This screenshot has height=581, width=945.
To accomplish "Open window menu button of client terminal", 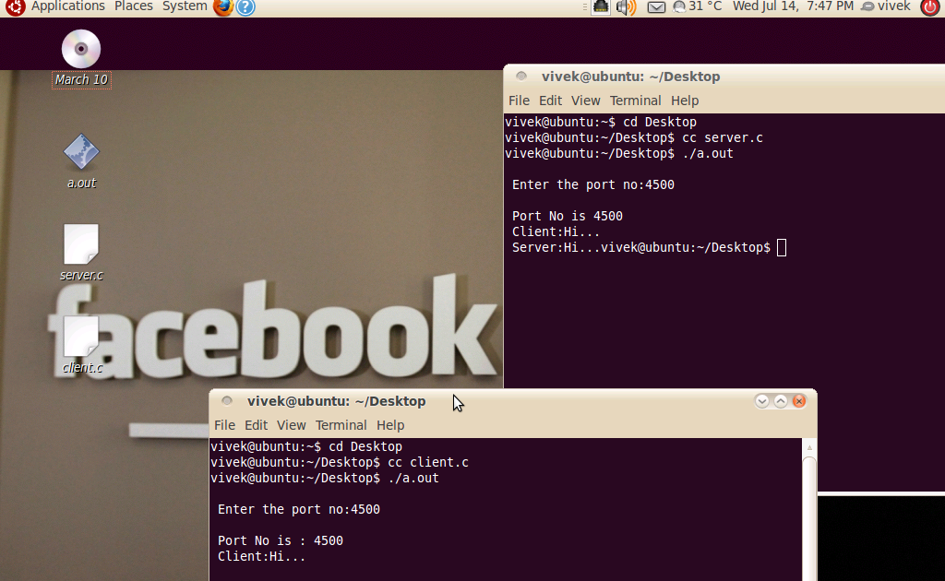I will [227, 400].
